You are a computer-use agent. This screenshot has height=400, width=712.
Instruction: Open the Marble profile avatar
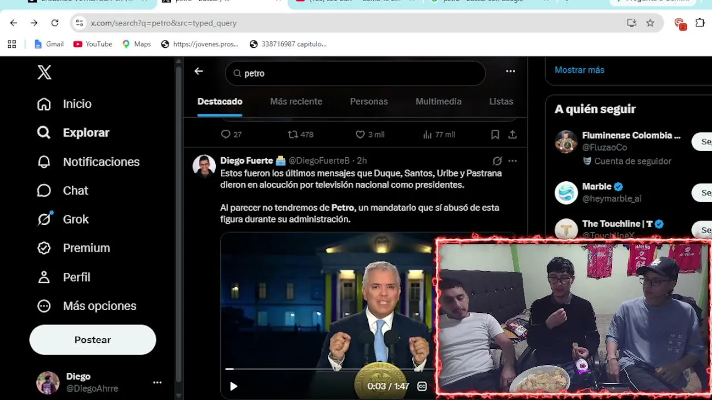point(566,193)
